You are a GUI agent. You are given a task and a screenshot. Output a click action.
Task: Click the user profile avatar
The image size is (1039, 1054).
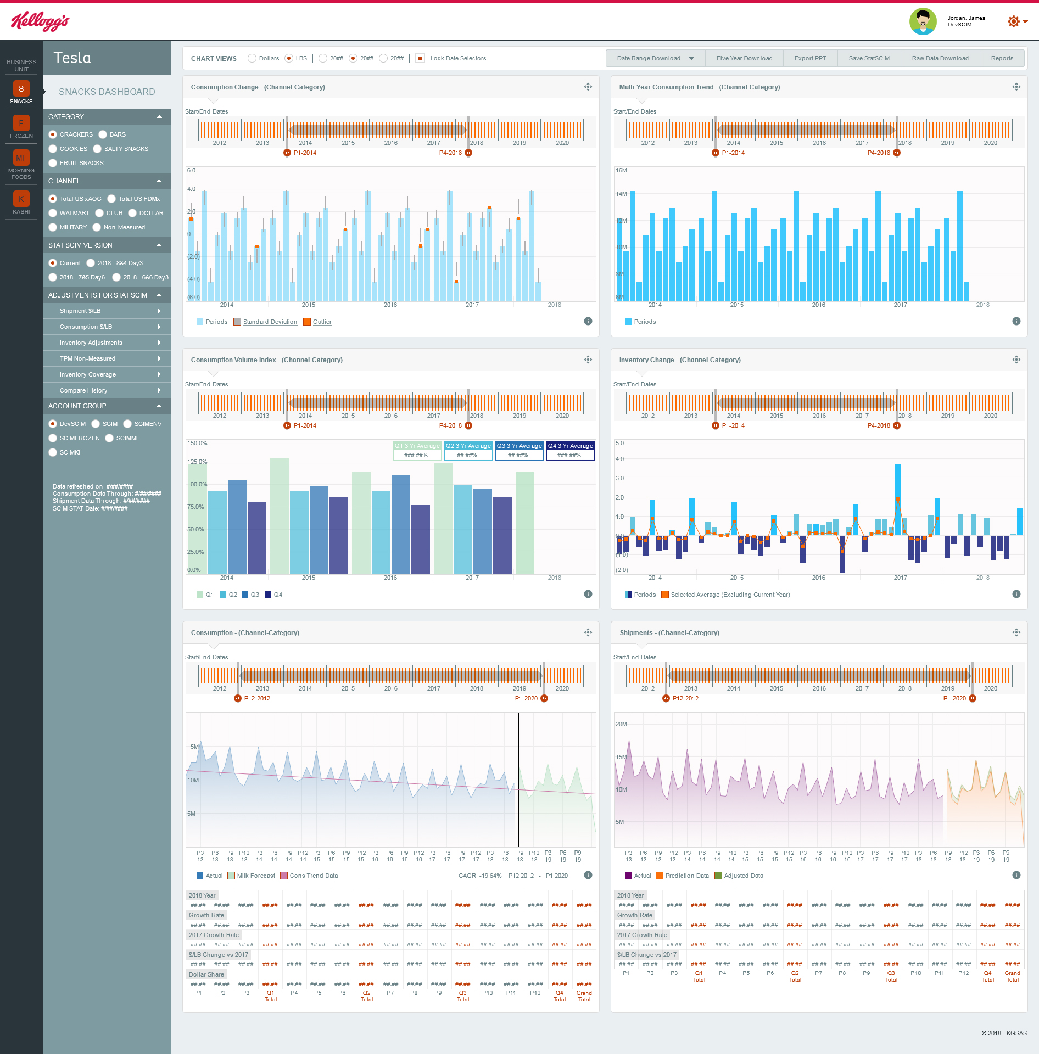pos(923,21)
